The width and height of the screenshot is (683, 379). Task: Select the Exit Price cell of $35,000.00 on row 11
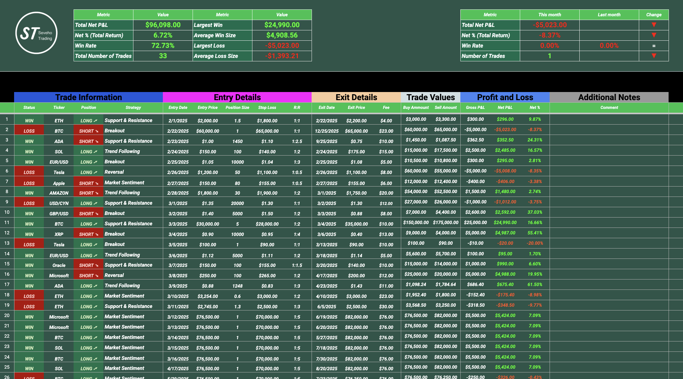(356, 223)
